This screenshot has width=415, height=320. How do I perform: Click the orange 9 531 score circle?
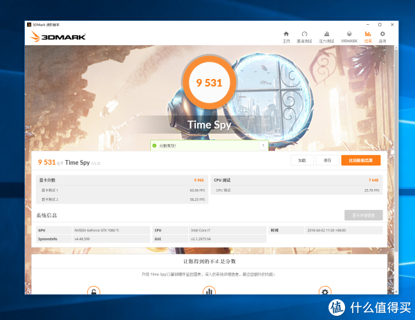(x=209, y=82)
